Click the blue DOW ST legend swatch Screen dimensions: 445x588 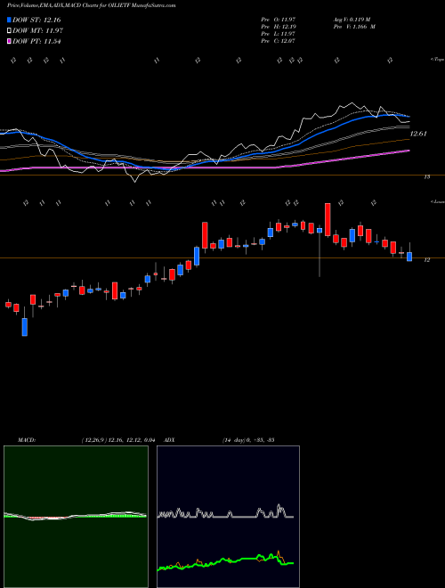9,20
